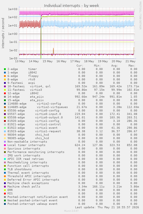Click the orange 6-edge floppy swatch

(x=5, y=76)
